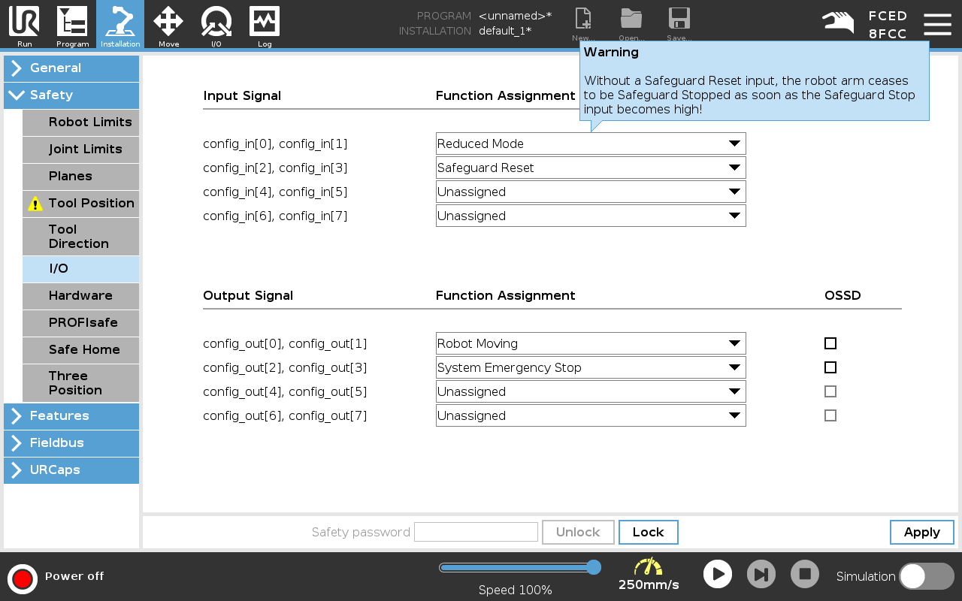Enable OSSD for Robot Moving output
This screenshot has width=962, height=601.
point(830,343)
